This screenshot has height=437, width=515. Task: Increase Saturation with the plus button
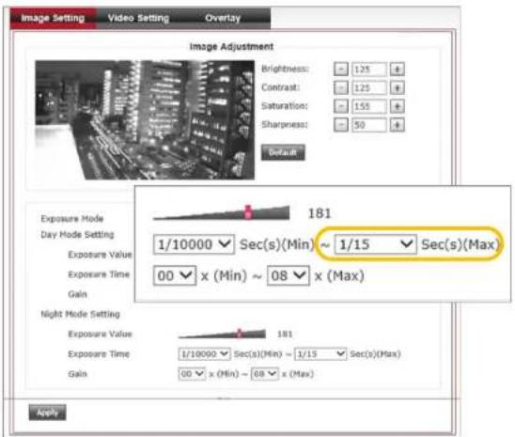click(x=398, y=106)
